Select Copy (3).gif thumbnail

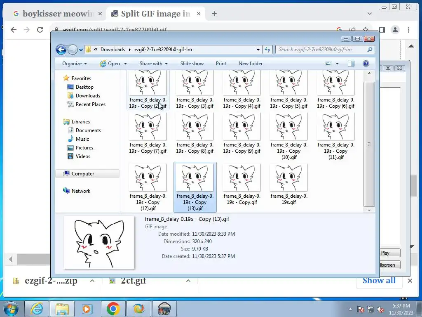[195, 83]
